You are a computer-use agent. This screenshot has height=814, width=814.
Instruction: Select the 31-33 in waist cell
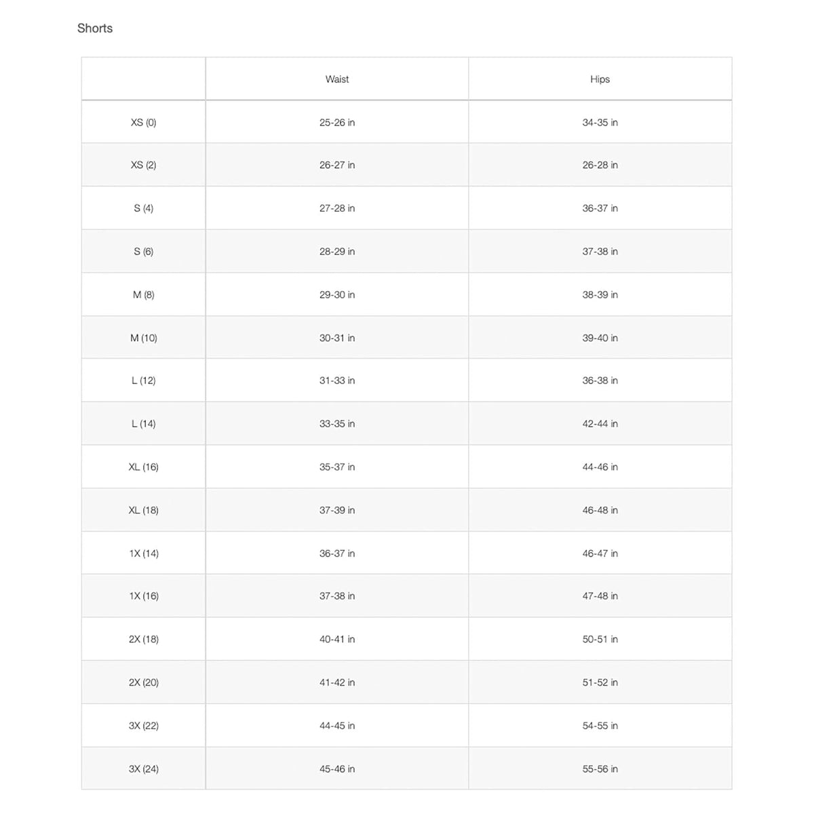[x=337, y=381]
